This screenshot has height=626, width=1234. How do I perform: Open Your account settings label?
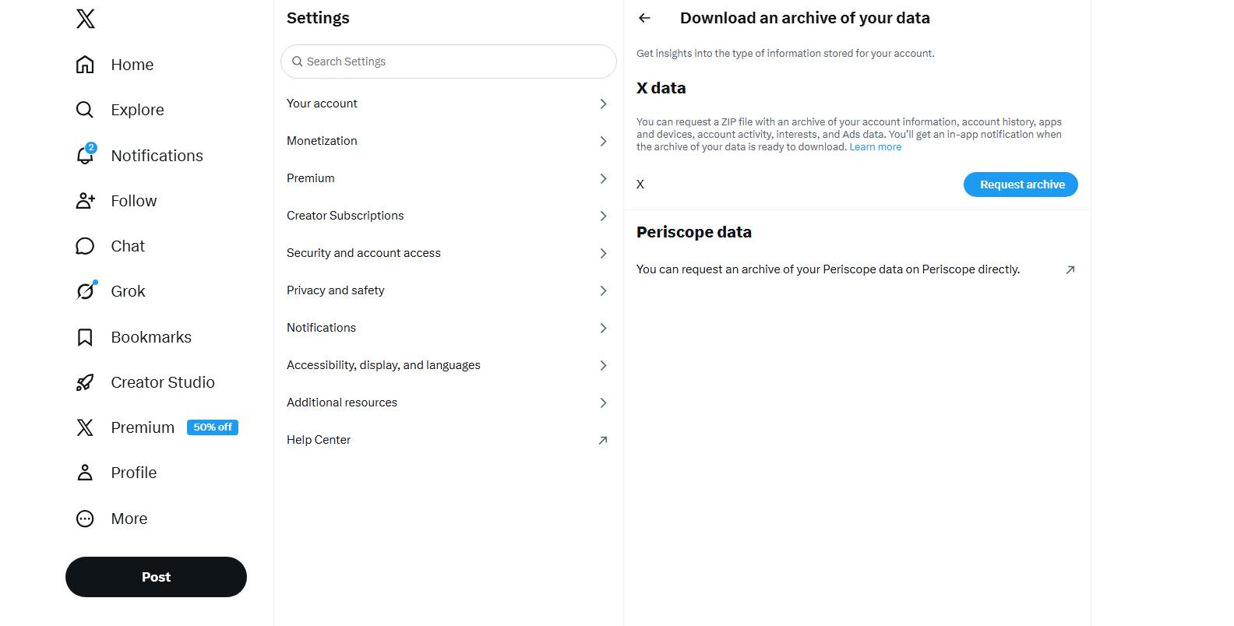[322, 104]
